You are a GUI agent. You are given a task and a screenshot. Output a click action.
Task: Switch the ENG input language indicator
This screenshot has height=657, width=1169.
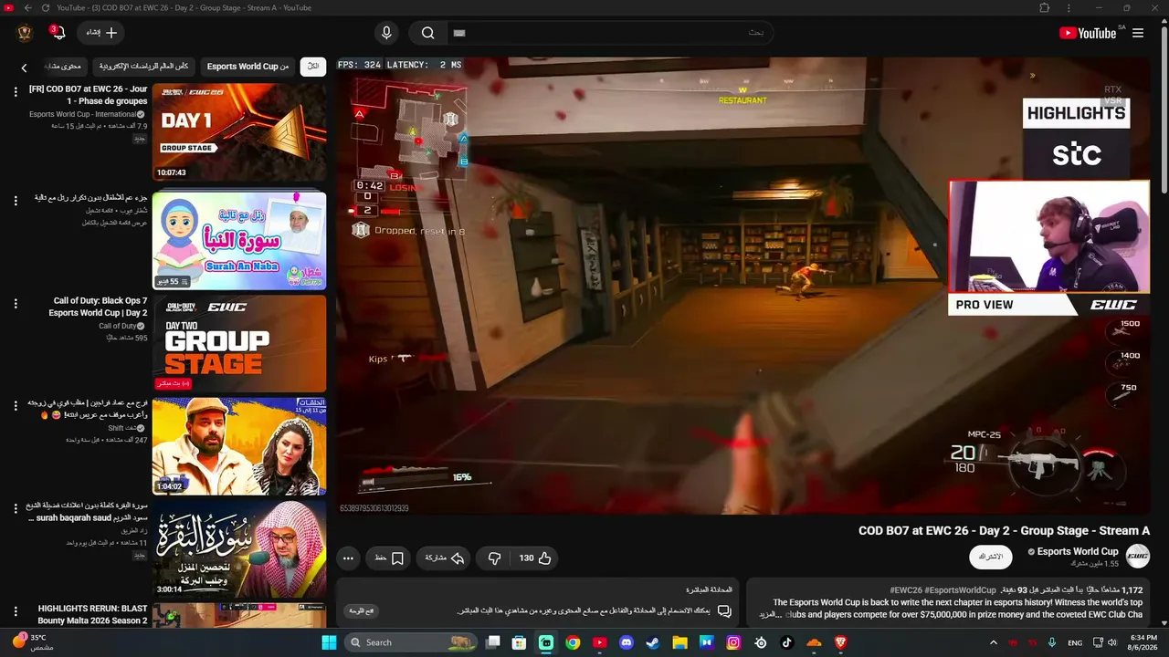pos(1075,642)
